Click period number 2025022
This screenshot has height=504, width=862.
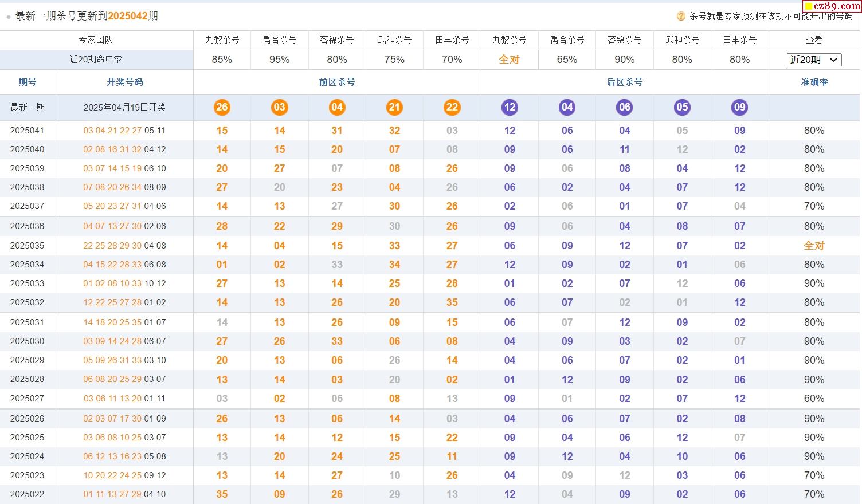point(28,494)
